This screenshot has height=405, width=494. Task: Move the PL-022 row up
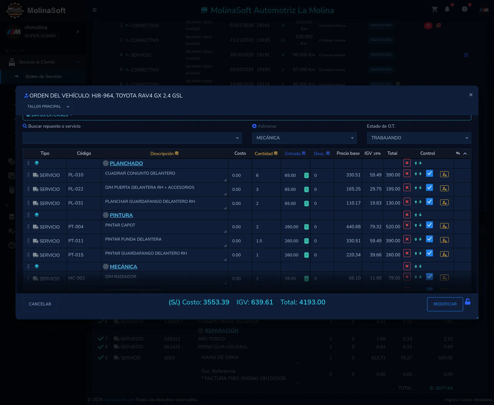pyautogui.click(x=416, y=188)
